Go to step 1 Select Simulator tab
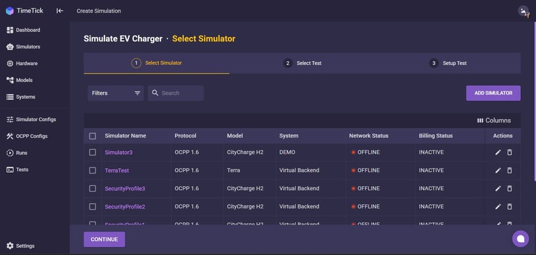This screenshot has height=255, width=536. click(157, 63)
